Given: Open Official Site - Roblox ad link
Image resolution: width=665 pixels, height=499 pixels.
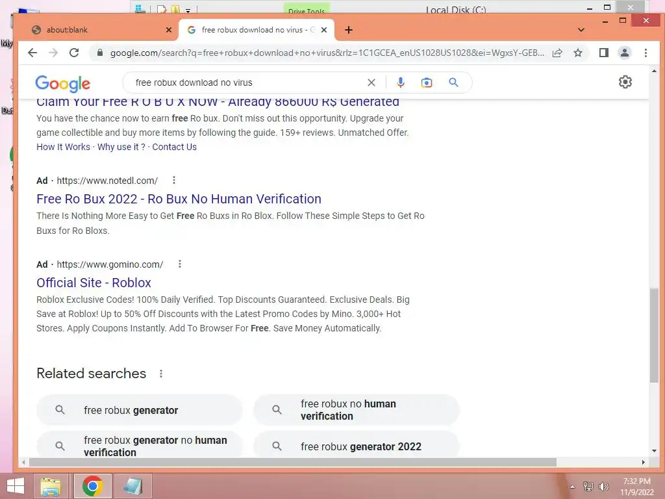Looking at the screenshot, I should [94, 283].
